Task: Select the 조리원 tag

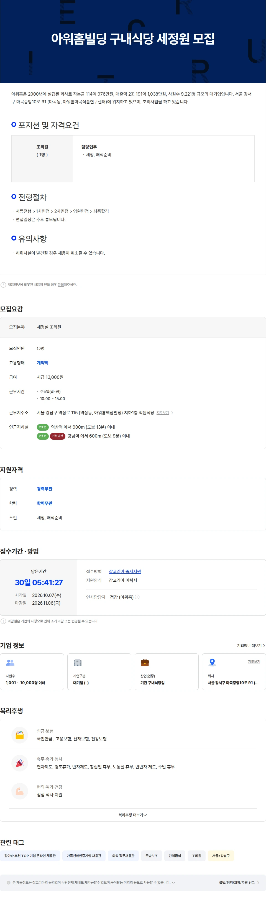Action: point(197,855)
